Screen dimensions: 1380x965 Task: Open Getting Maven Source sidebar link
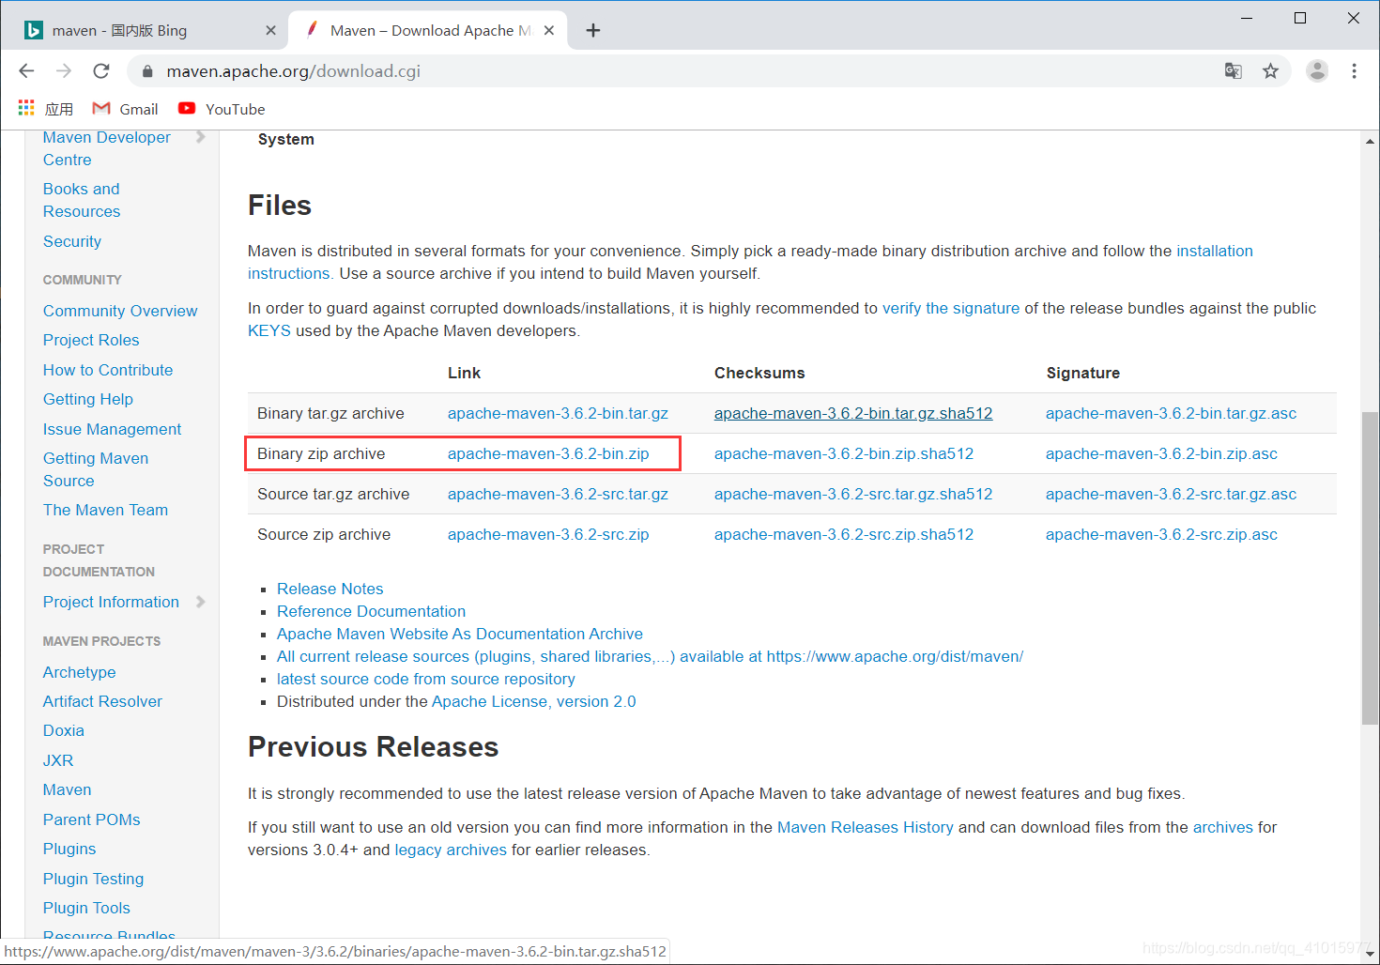coord(96,469)
